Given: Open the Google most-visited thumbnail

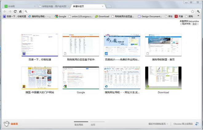Looking at the screenshot, I should (81, 78).
